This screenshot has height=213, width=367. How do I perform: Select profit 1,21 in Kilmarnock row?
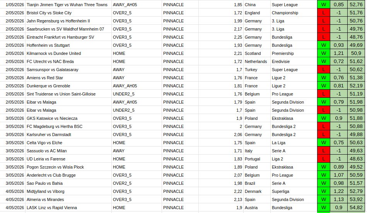pyautogui.click(x=339, y=53)
